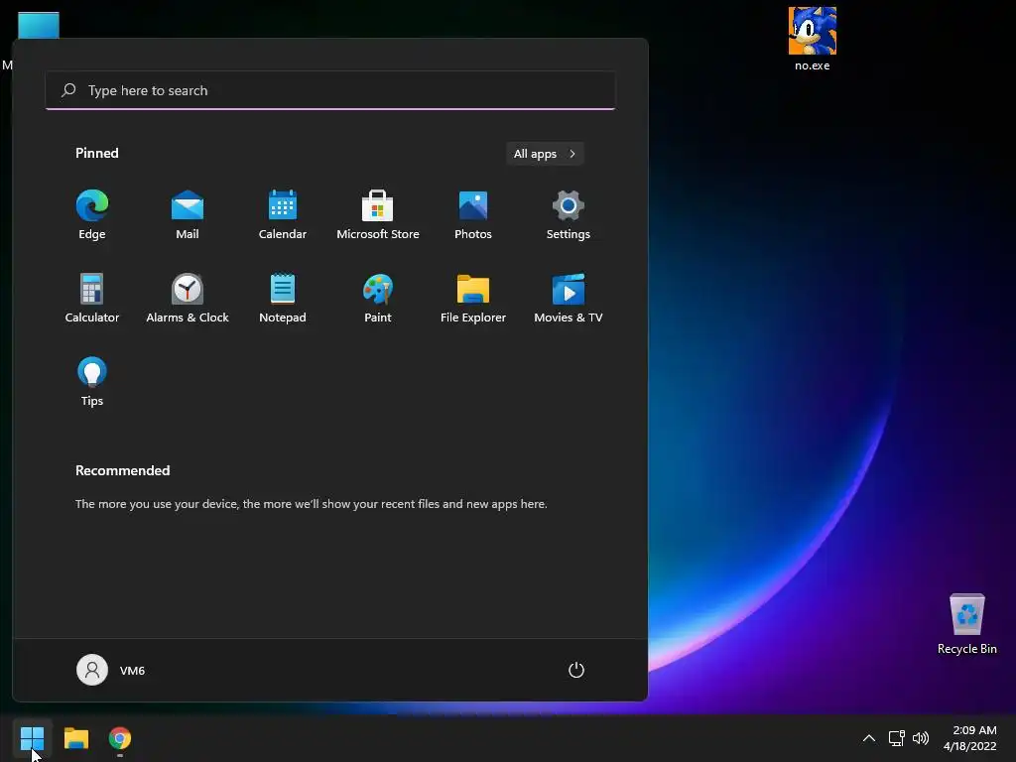Click the Recommended section heading

pyautogui.click(x=122, y=470)
